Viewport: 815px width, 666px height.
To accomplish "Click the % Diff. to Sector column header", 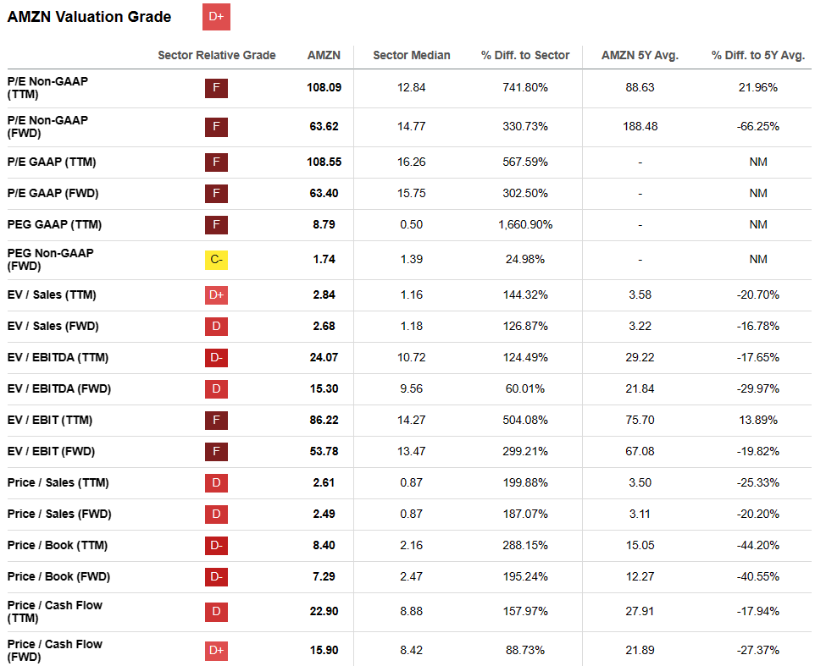I will tap(525, 55).
